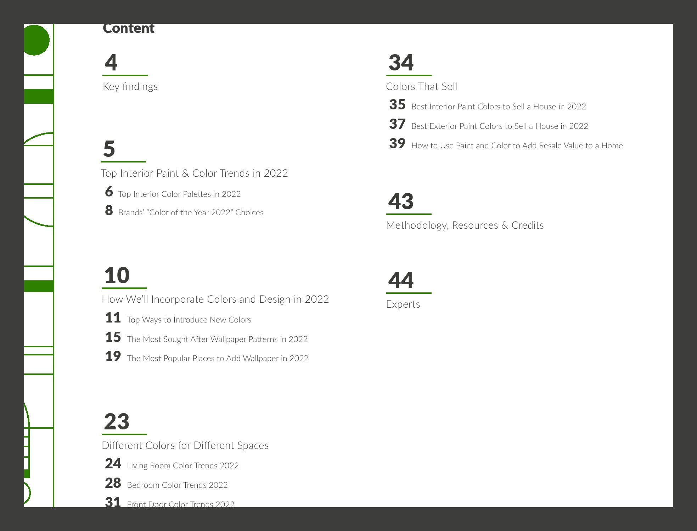Click the green circle graphic in the margin
Viewport: 697px width, 531px height.
35,40
